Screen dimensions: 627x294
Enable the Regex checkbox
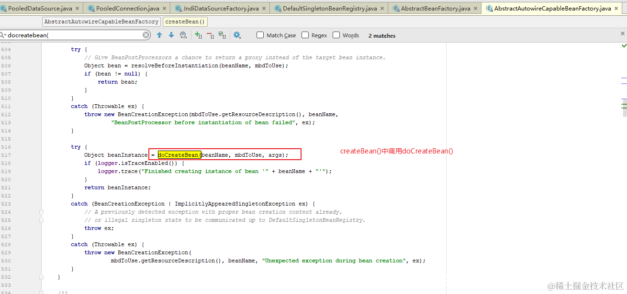click(x=305, y=35)
